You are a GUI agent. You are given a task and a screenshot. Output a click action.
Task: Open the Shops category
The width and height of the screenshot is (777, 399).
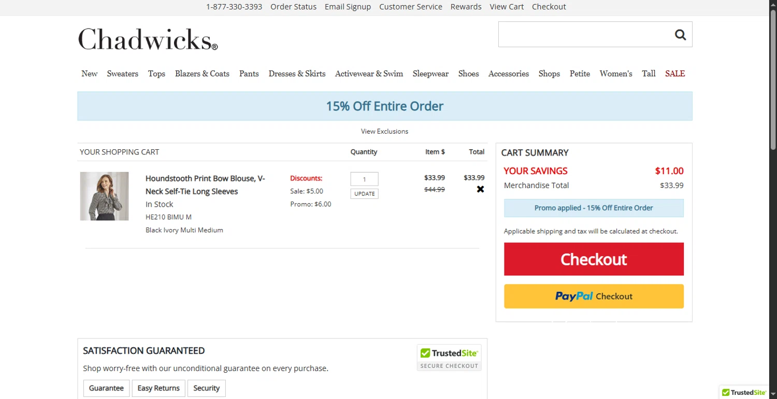[549, 74]
